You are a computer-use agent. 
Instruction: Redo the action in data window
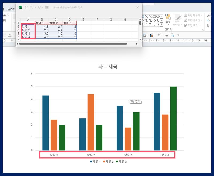click(x=39, y=7)
